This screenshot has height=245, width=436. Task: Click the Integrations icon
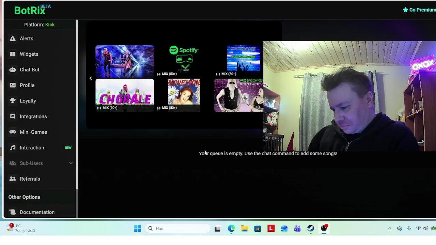click(x=13, y=116)
